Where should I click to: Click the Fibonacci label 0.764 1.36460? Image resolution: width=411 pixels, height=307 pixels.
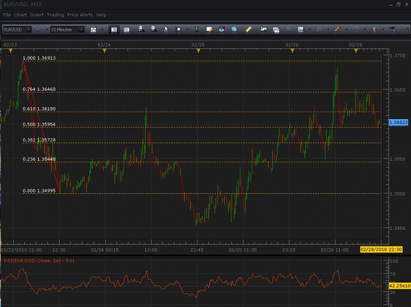pyautogui.click(x=39, y=89)
